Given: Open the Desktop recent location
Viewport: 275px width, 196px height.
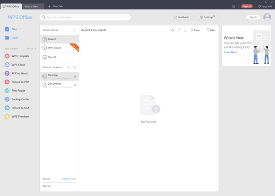Looking at the screenshot, I should tap(60, 76).
